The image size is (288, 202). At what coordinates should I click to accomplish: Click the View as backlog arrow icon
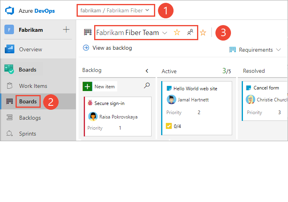coord(86,48)
